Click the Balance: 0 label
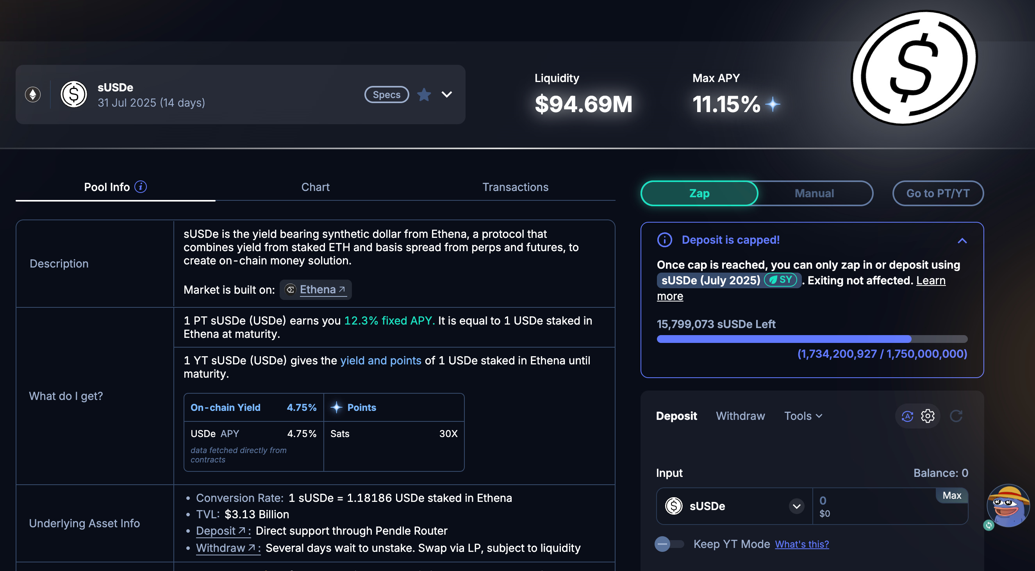This screenshot has height=571, width=1035. click(x=940, y=473)
